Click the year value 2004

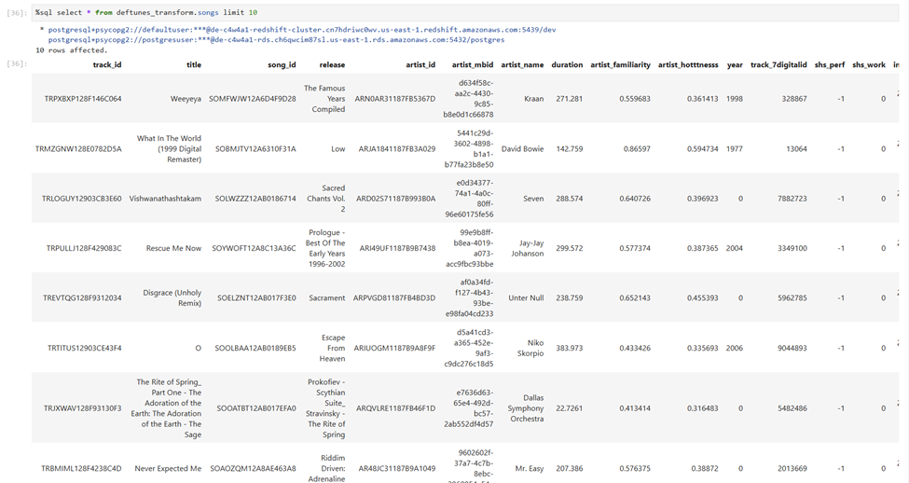coord(735,248)
